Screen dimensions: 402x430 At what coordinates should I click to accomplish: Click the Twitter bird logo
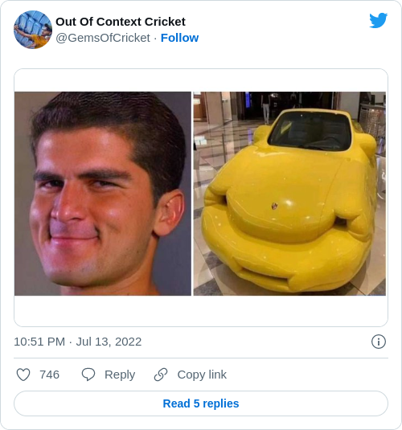pos(378,20)
